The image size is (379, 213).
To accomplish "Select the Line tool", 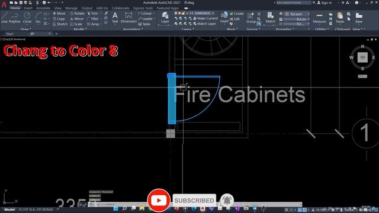I will [x=4, y=18].
